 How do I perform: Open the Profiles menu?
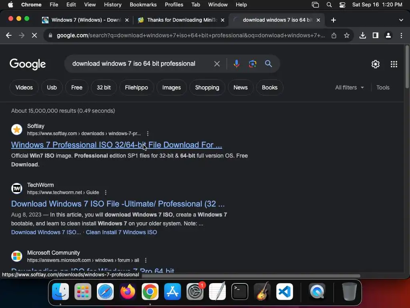tap(174, 5)
